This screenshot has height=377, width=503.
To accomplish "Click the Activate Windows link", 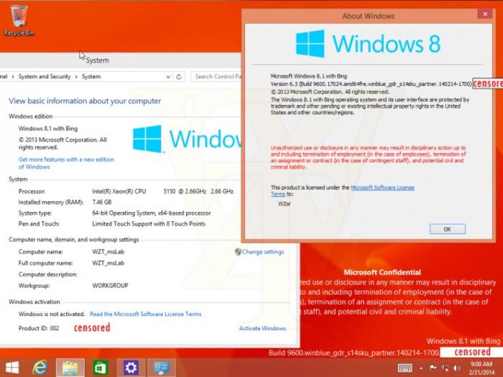I will pos(262,328).
